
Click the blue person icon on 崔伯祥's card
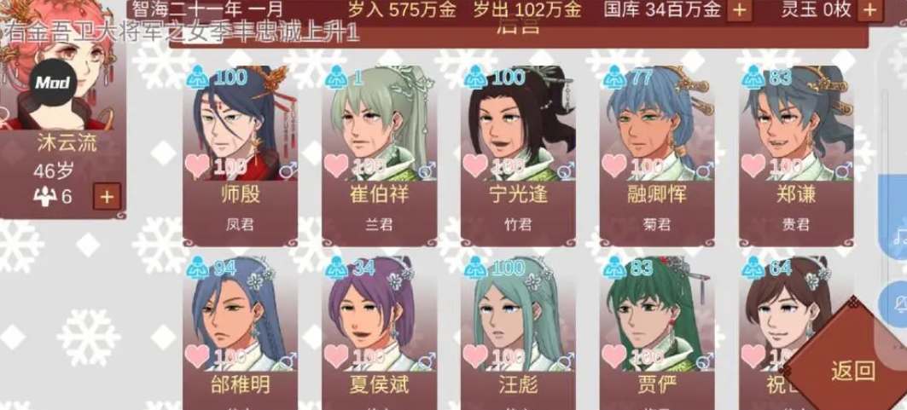tap(336, 77)
